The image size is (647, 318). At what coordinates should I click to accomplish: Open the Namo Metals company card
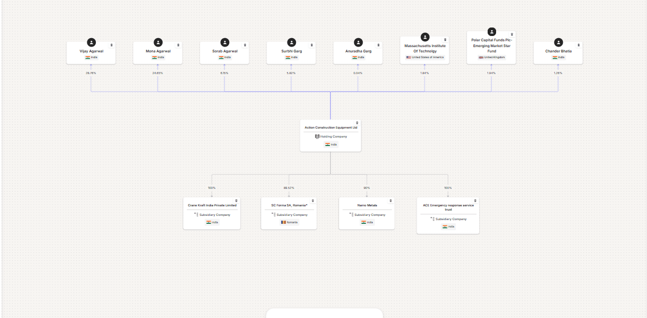pyautogui.click(x=366, y=213)
